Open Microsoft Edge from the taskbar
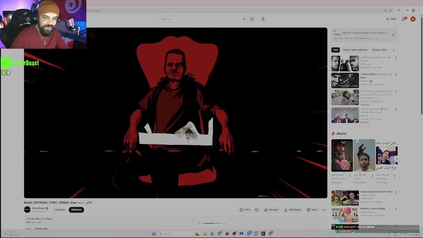 (212, 234)
